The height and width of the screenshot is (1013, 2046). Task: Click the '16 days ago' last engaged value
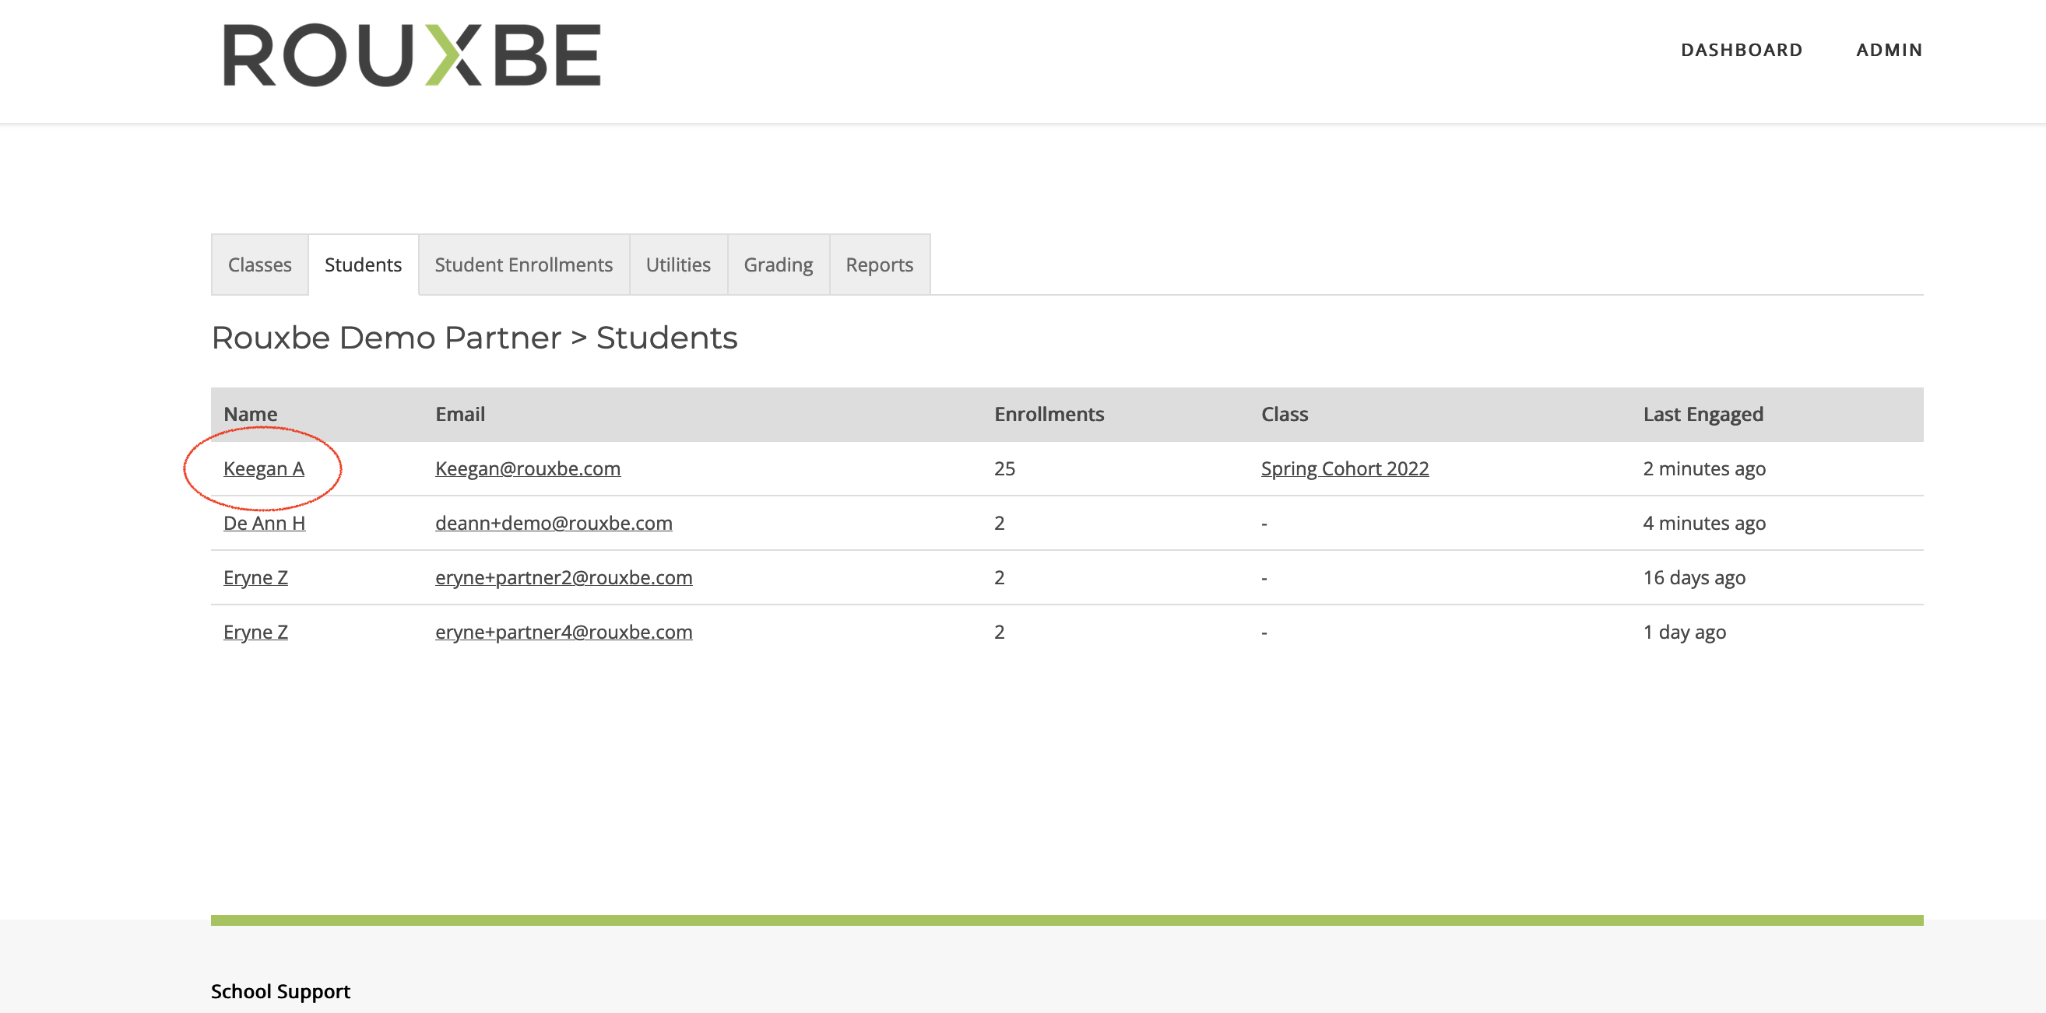coord(1693,578)
